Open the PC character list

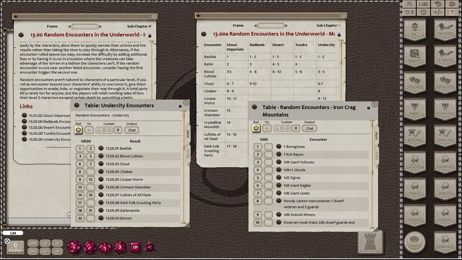(x=415, y=30)
